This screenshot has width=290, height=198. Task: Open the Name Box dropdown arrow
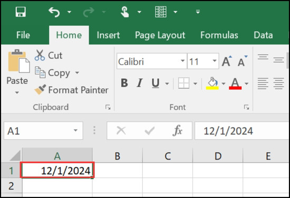coord(75,130)
